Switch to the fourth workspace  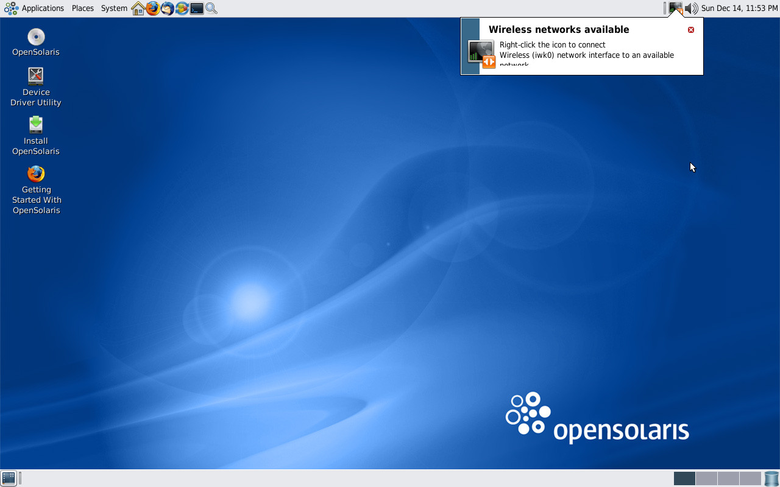click(750, 478)
